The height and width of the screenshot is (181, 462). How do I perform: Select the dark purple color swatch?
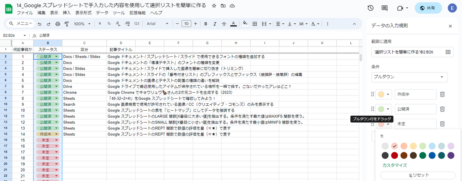pyautogui.click(x=450, y=156)
